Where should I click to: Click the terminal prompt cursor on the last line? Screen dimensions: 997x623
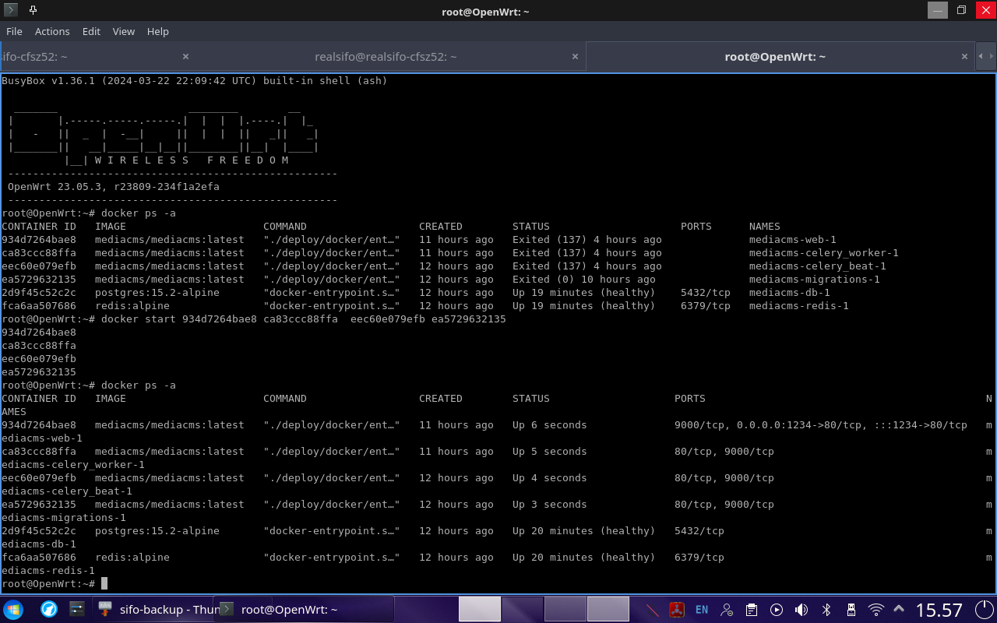[x=104, y=584]
